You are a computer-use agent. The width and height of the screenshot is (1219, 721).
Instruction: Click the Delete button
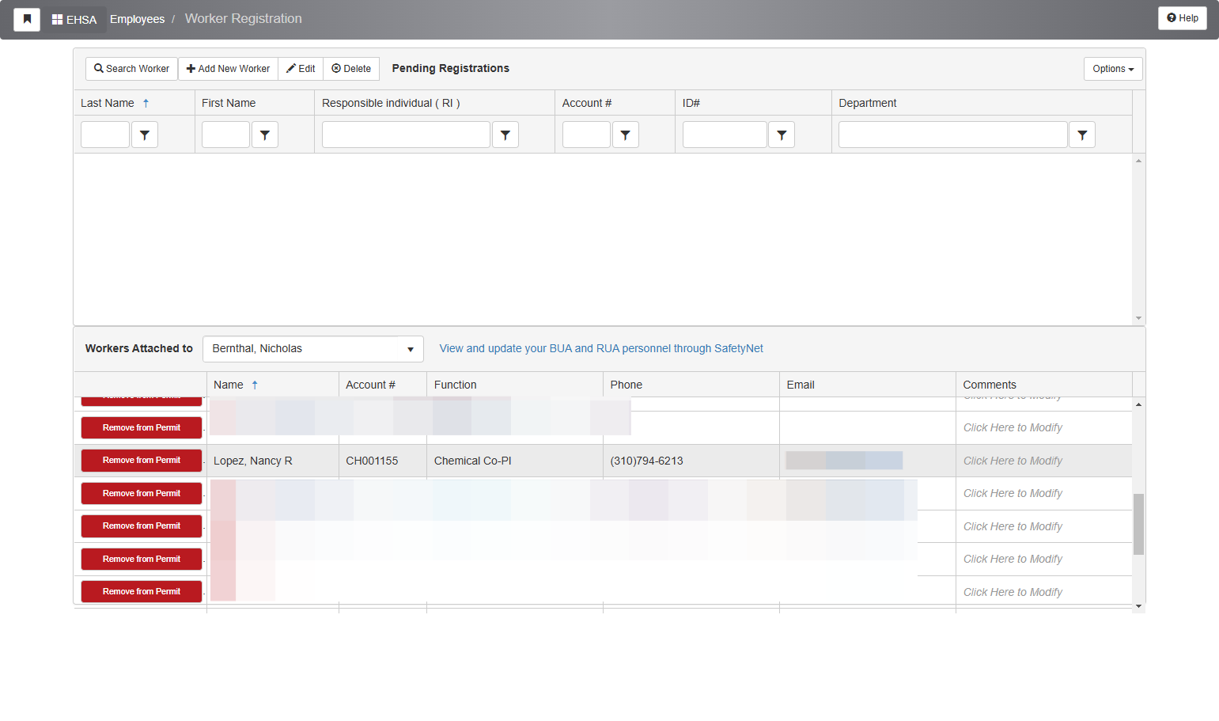pyautogui.click(x=351, y=69)
